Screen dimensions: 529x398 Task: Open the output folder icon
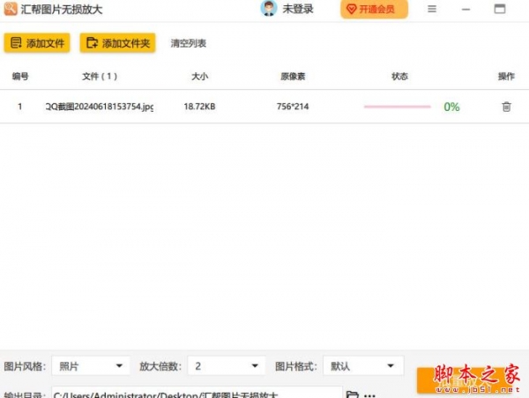click(x=352, y=394)
